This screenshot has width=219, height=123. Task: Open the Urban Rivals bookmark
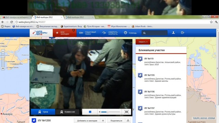pos(142,26)
